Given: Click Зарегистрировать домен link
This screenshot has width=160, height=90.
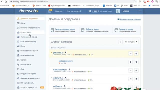Looking at the screenshot, I should click(x=65, y=29).
